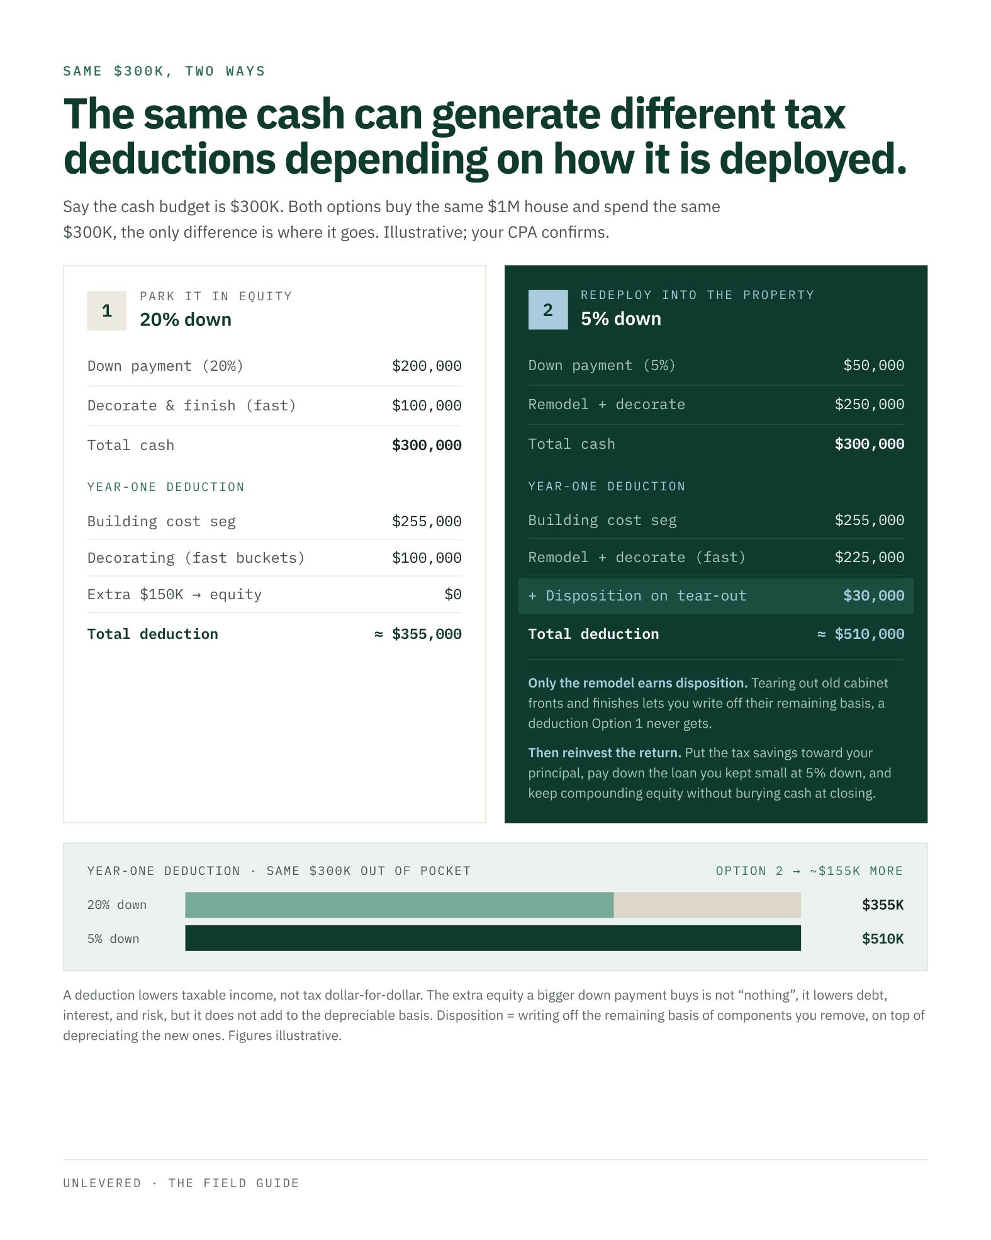991x1240 pixels.
Task: Click the green 20% down bar
Action: coord(399,905)
